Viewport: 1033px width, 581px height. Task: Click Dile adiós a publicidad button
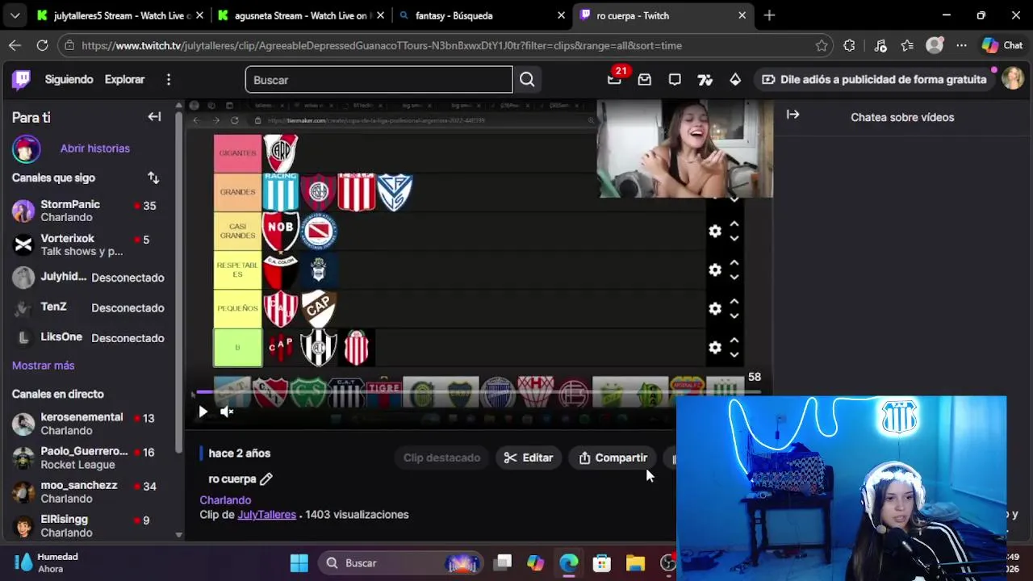pyautogui.click(x=874, y=79)
